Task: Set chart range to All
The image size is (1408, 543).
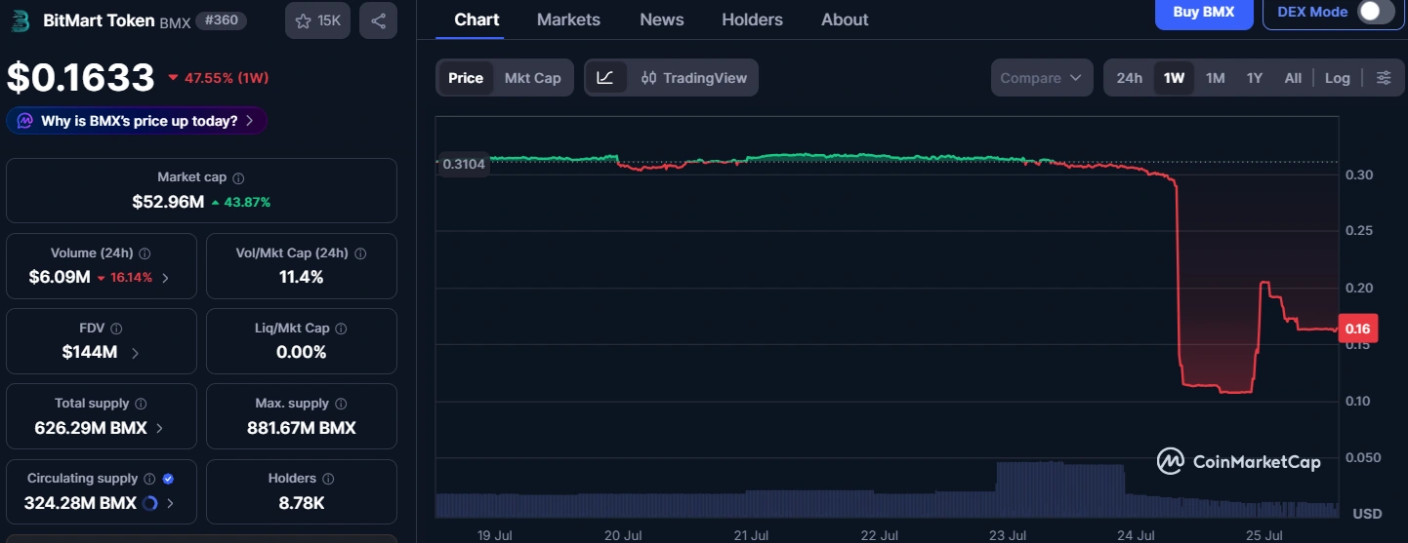Action: tap(1293, 78)
